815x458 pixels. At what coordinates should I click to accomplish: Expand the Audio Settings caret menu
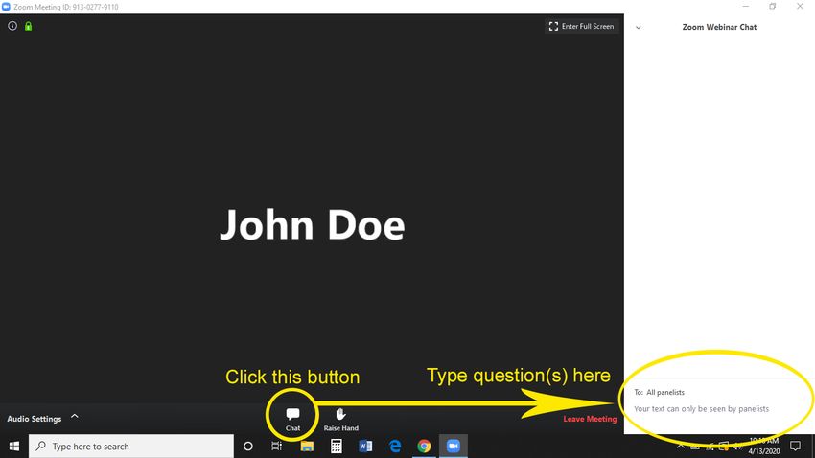click(x=75, y=417)
